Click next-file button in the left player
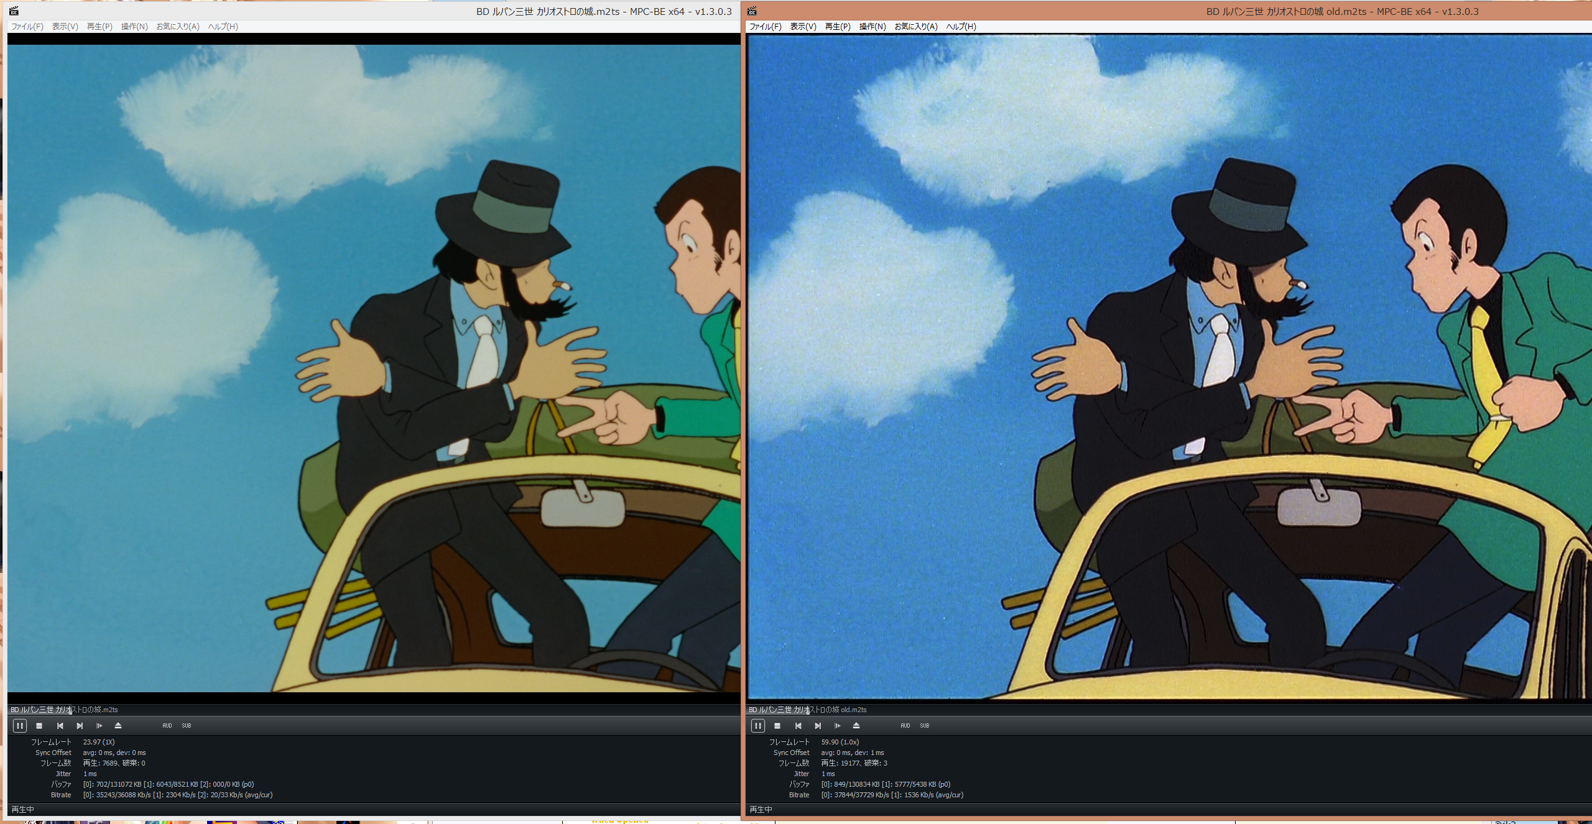 [x=80, y=725]
